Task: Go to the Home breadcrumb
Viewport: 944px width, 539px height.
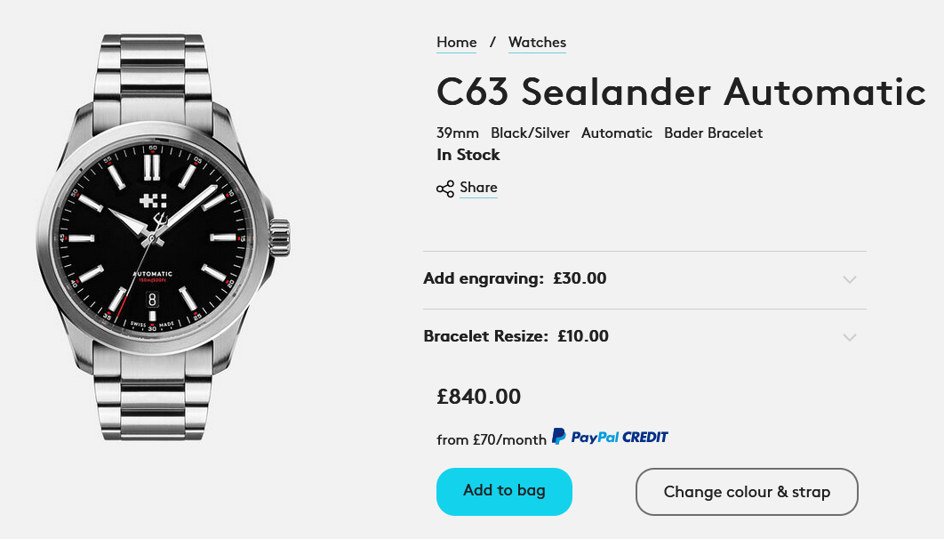Action: click(x=456, y=42)
